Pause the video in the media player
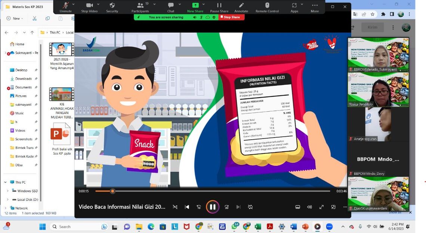Viewport: 426px width, 233px height. click(x=212, y=207)
